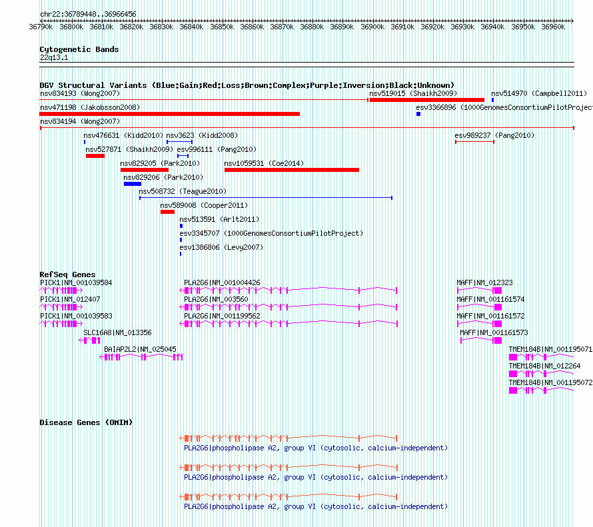Select the nsv829206 (Park2010) blue gain bar
This screenshot has height=527, width=593.
coord(133,184)
